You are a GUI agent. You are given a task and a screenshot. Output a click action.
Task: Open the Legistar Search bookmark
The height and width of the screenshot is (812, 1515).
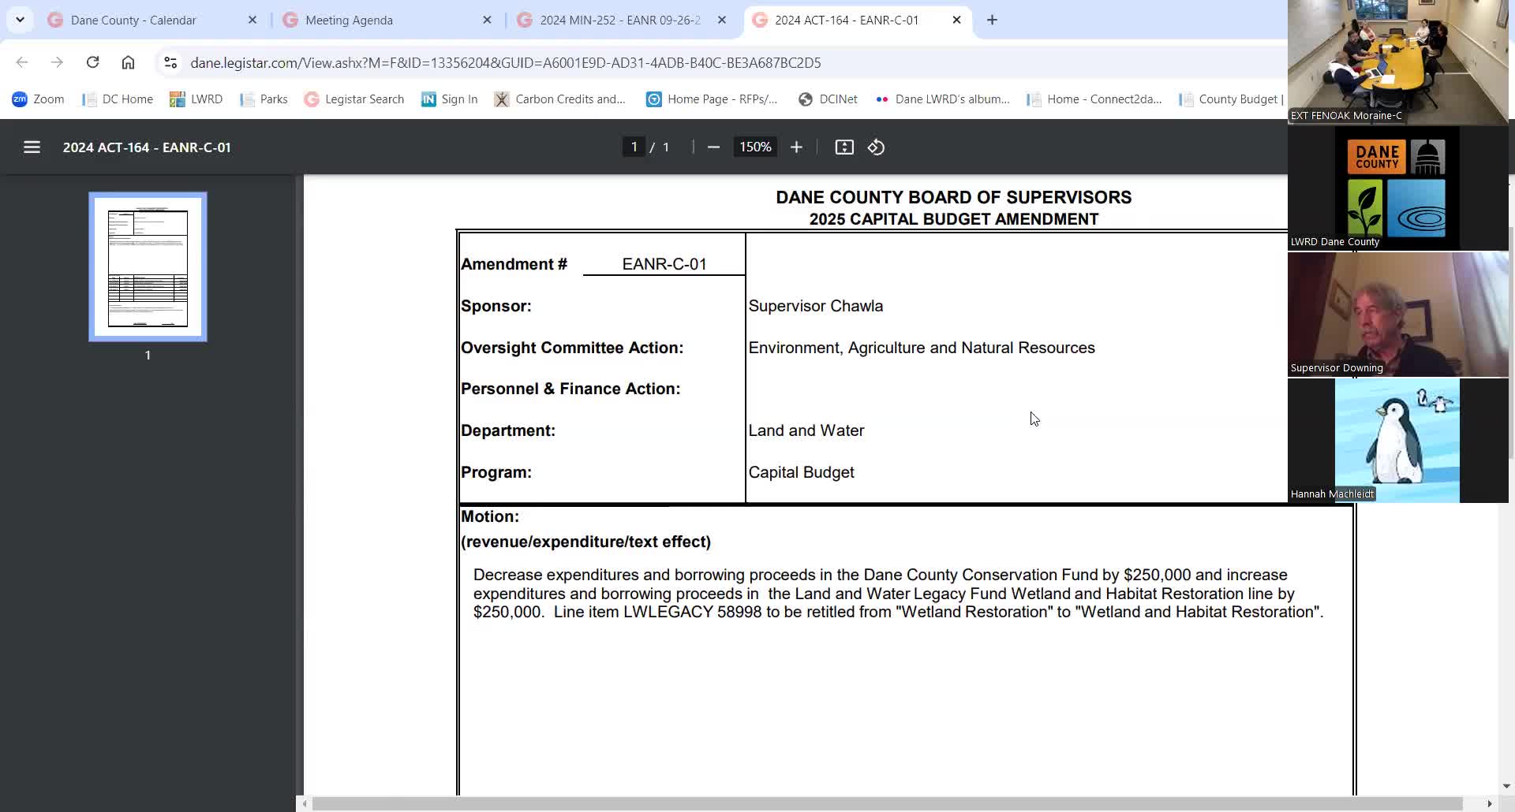point(354,99)
